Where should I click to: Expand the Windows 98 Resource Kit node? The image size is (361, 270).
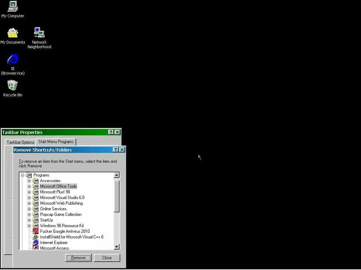[x=29, y=226]
